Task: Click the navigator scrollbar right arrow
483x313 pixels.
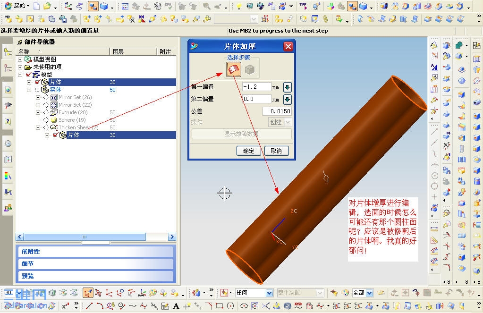Action: coord(172,237)
